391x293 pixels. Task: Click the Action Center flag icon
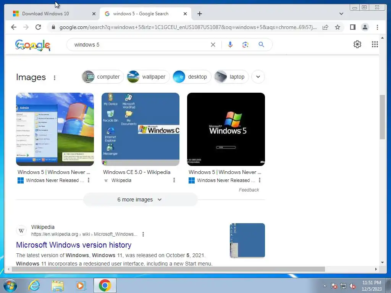[x=334, y=286]
